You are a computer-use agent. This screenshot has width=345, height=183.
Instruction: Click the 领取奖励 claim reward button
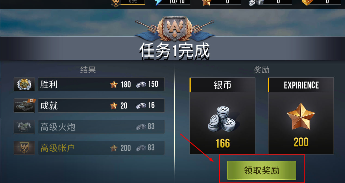coord(261,170)
